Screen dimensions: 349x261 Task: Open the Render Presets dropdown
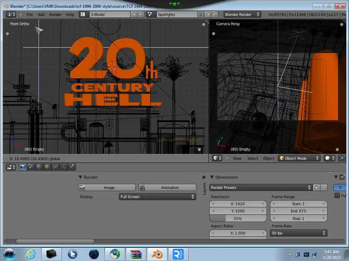[261, 188]
